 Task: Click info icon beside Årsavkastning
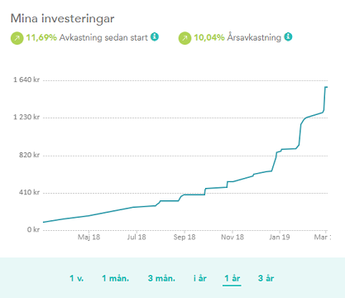tap(288, 36)
